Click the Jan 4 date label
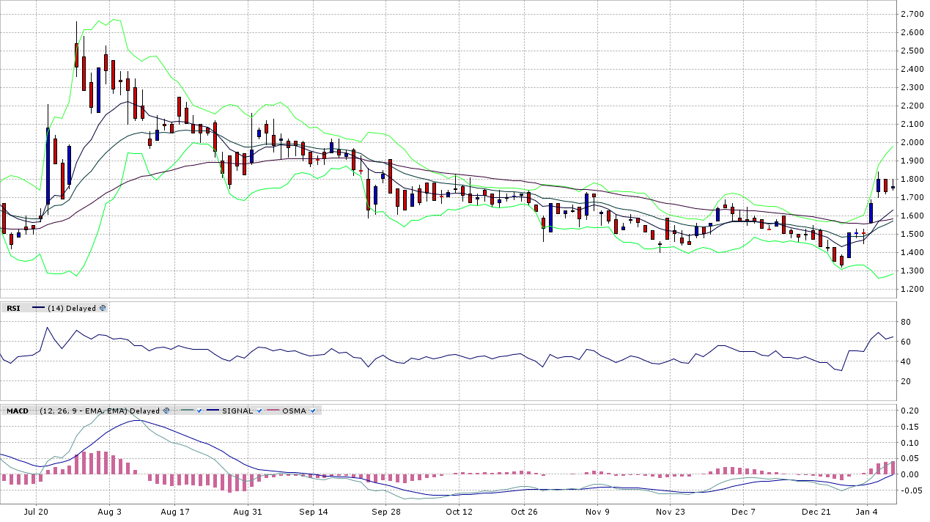Image resolution: width=930 pixels, height=522 pixels. tap(867, 511)
